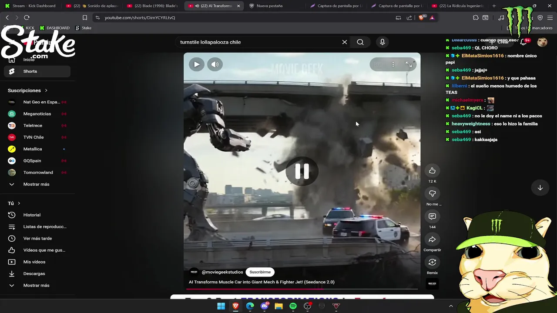
Task: Open the browser hamburger menu
Action: [x=550, y=17]
